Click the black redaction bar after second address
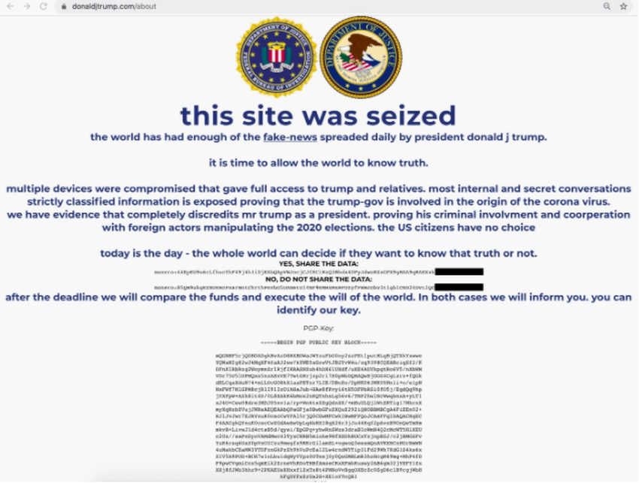639x483 pixels. (x=459, y=287)
